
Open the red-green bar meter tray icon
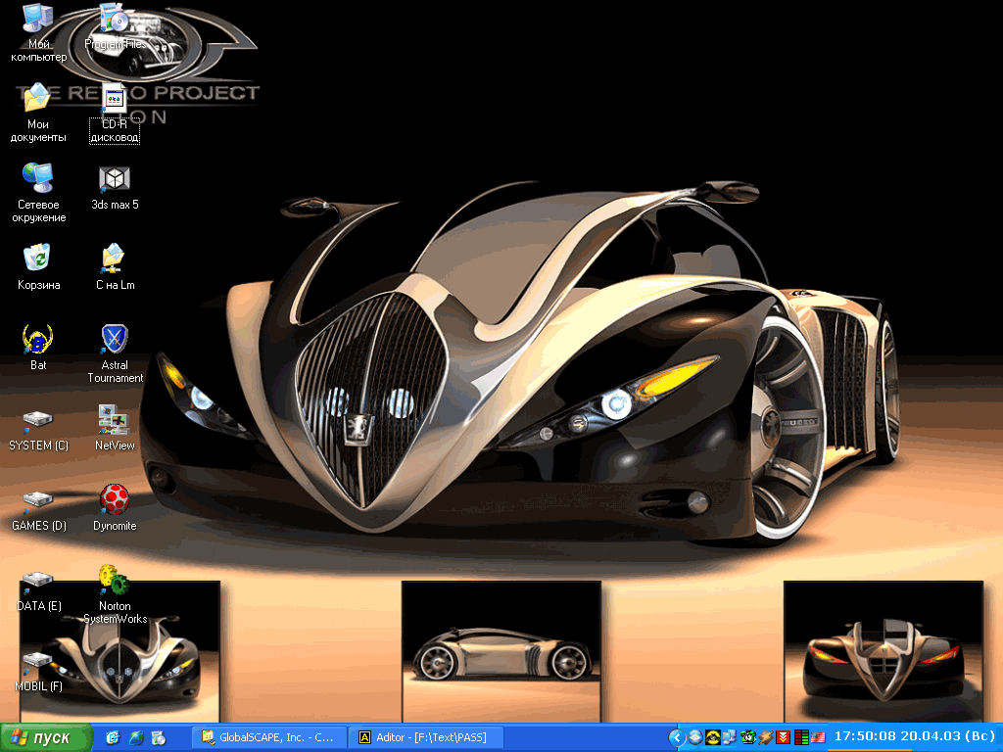tap(801, 738)
